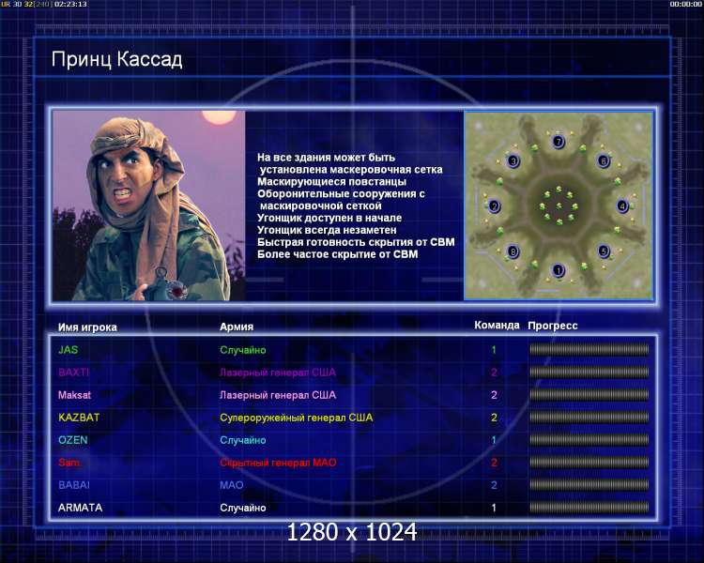Click the line "Маскирующиеся повстанцы"
Screen dimensions: 704x563
click(331, 182)
